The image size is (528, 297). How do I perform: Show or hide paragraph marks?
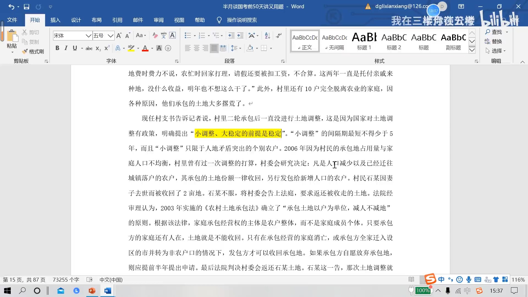pyautogui.click(x=279, y=35)
